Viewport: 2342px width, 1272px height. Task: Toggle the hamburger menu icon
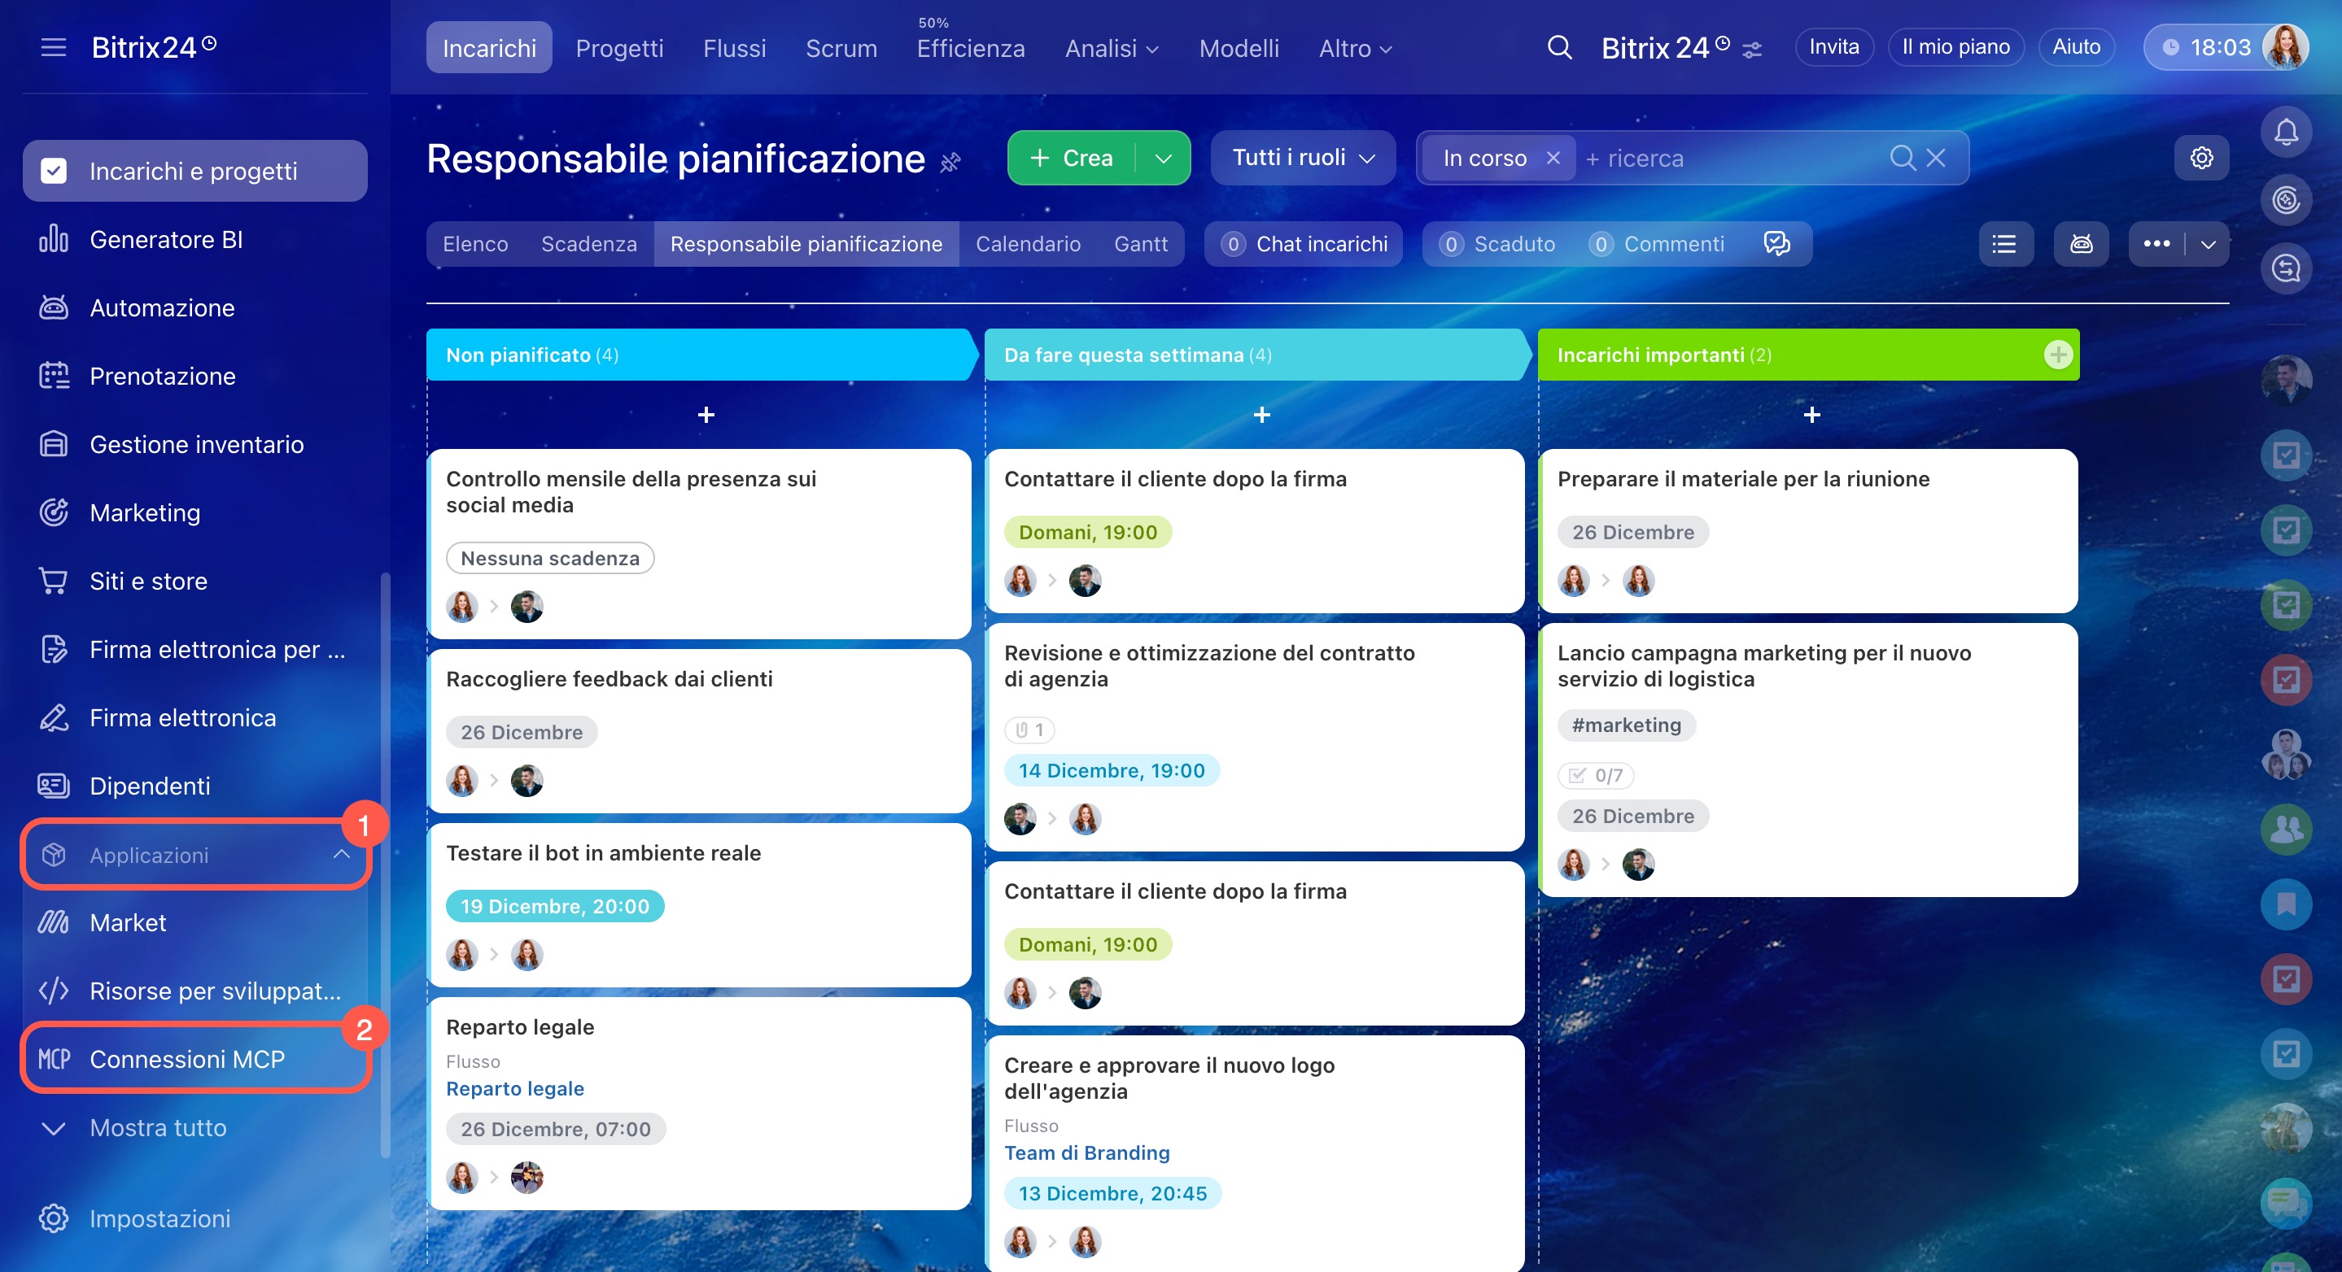pyautogui.click(x=54, y=47)
